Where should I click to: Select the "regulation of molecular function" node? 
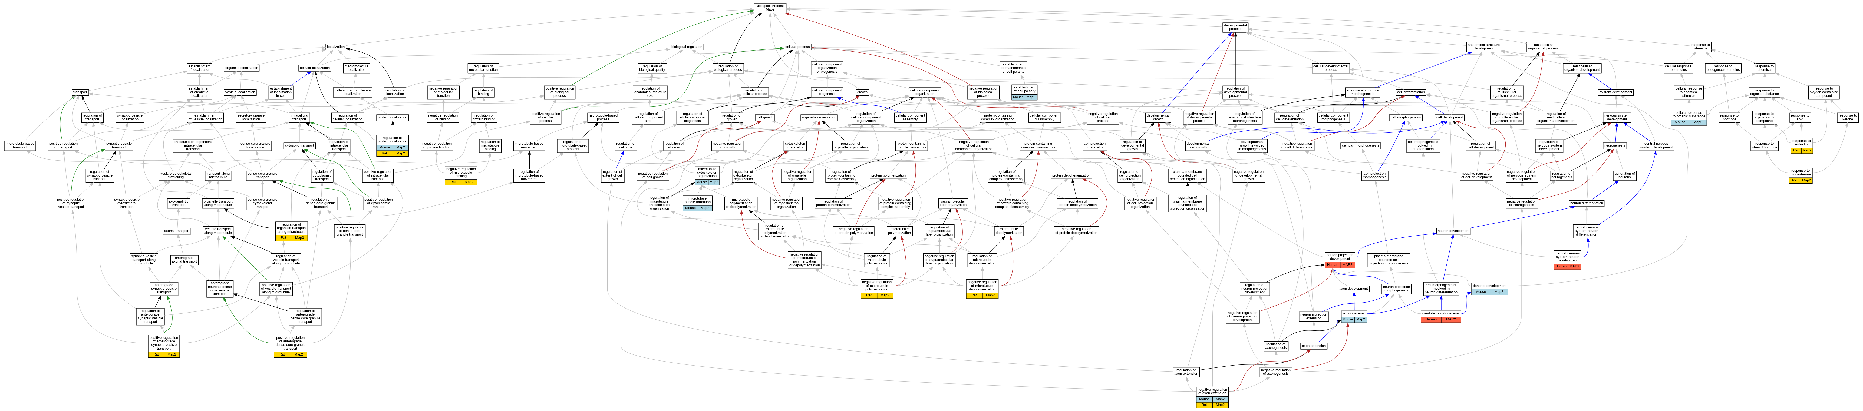click(483, 68)
